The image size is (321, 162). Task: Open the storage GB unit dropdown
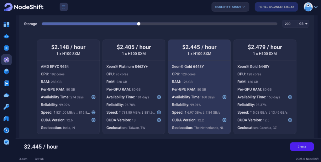pyautogui.click(x=303, y=24)
